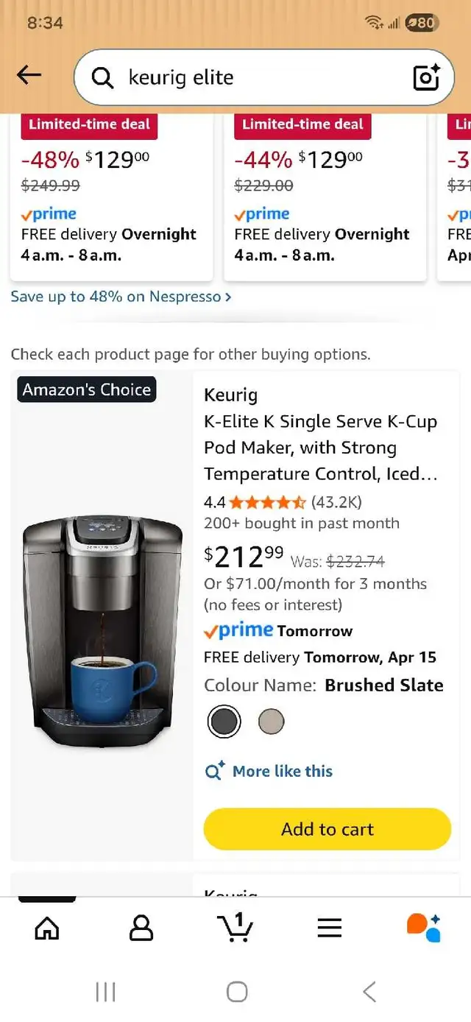Choose the beige colour swatch option

click(x=271, y=722)
